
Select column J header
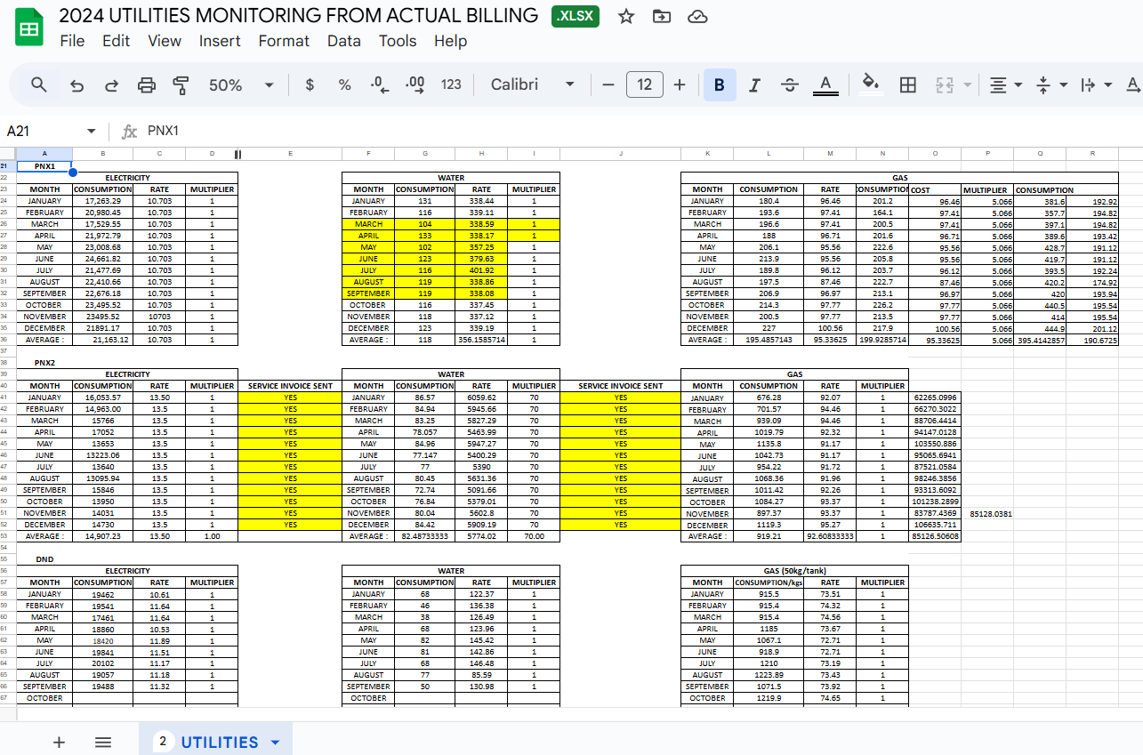620,154
